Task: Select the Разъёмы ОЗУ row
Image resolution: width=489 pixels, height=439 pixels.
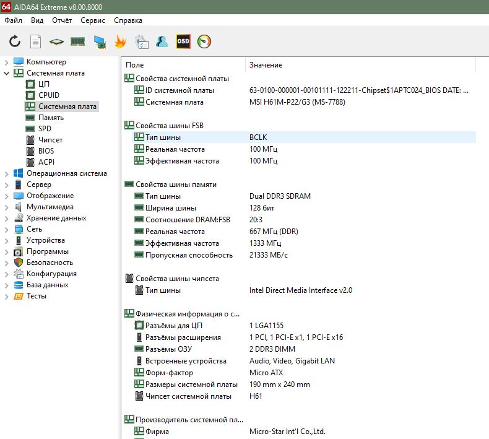Action: (x=304, y=349)
